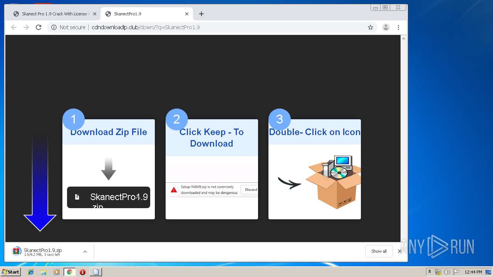Click the taskbar clock 12:44 PM

pyautogui.click(x=473, y=272)
